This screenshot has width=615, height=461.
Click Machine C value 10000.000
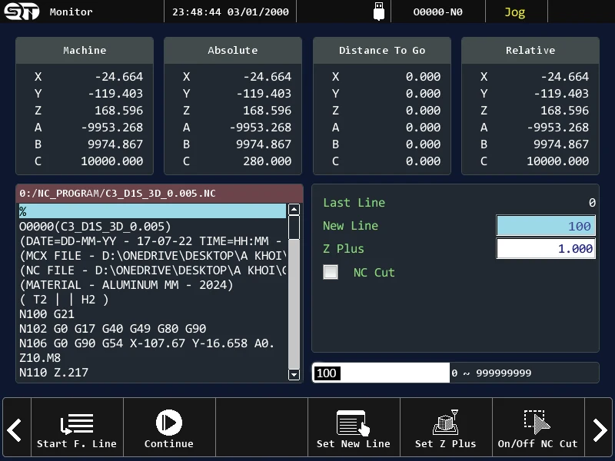(111, 161)
